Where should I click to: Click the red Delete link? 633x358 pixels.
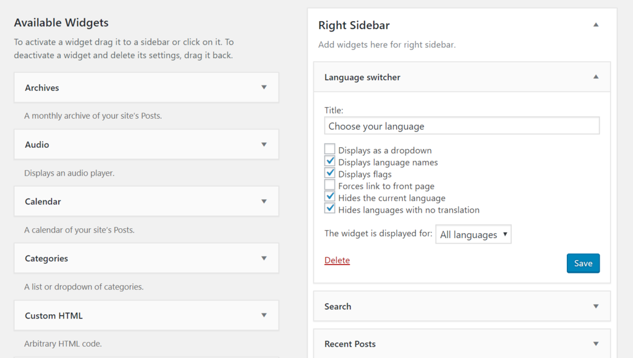337,260
